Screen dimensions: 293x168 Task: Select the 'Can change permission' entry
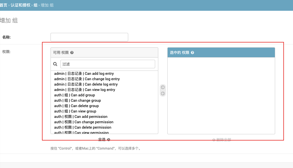click(84, 122)
